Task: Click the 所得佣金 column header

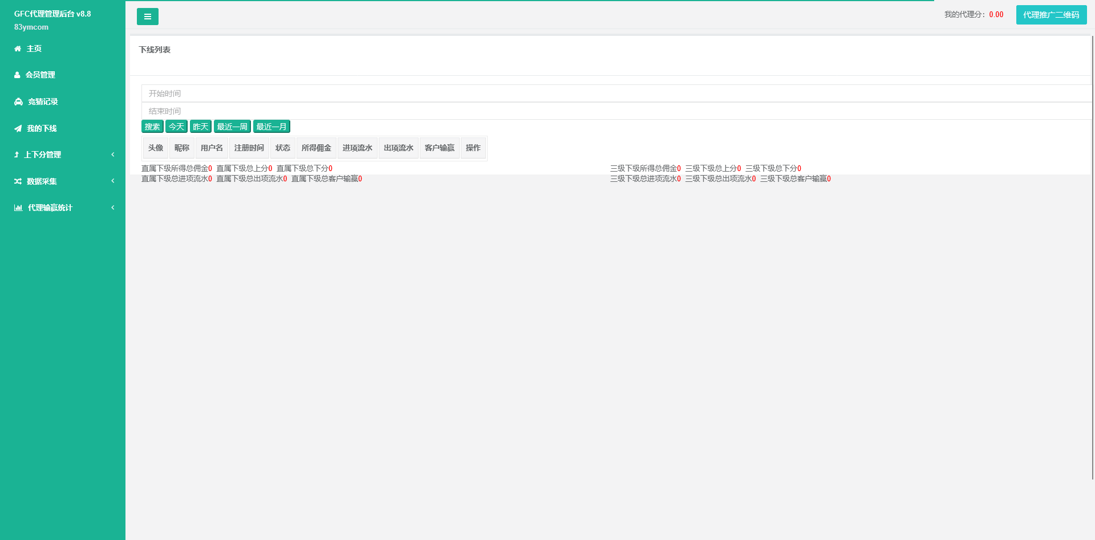Action: (316, 148)
